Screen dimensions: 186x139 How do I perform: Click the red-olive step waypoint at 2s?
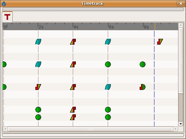point(38,87)
